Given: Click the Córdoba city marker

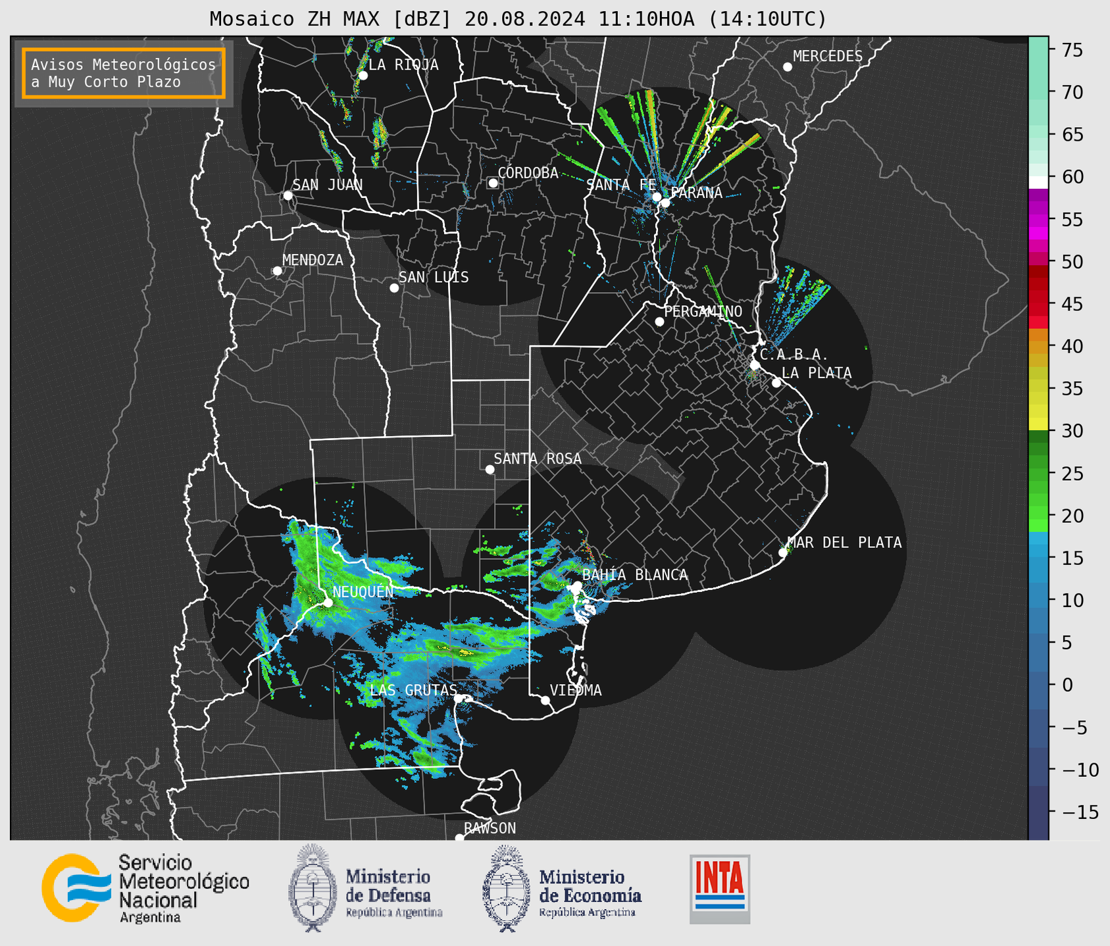Looking at the screenshot, I should 493,183.
